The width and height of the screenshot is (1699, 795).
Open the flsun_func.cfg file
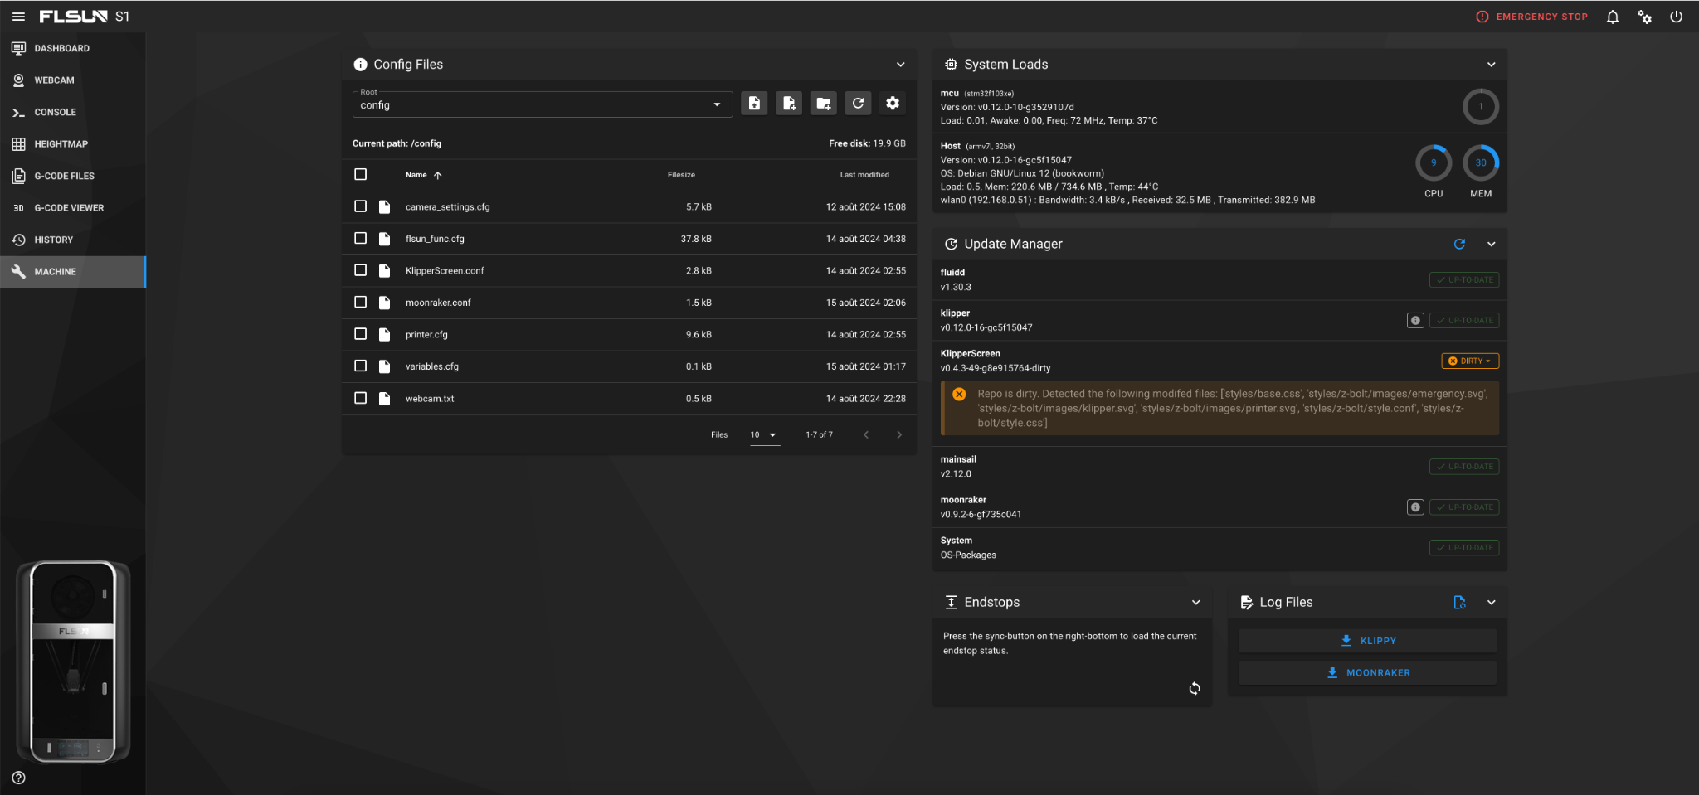tap(435, 239)
